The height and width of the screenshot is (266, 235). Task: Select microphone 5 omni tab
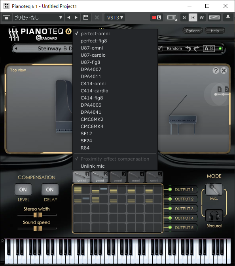point(154,177)
